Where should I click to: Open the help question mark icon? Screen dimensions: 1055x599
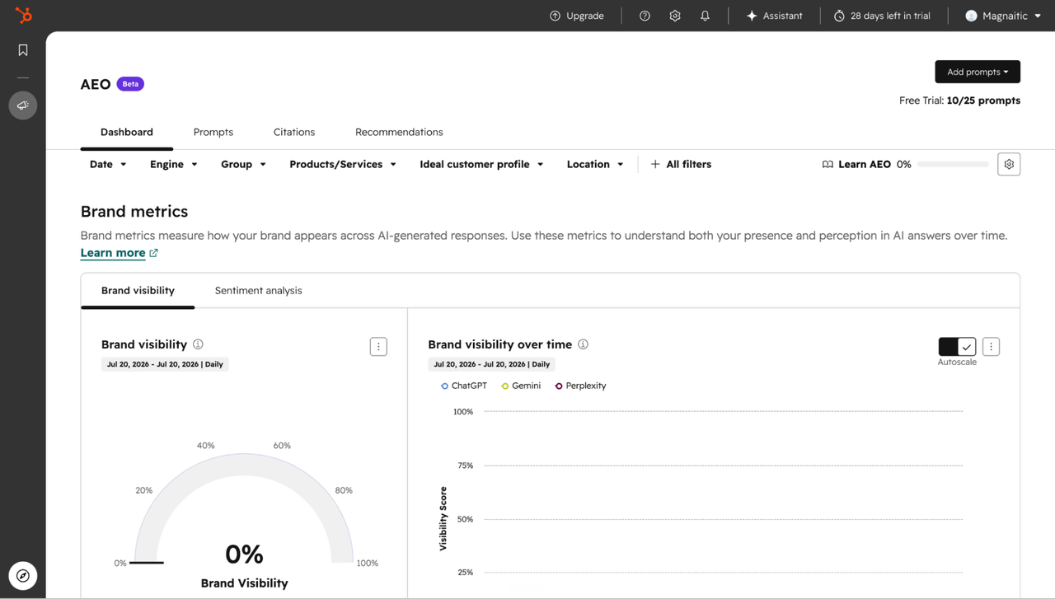point(645,16)
